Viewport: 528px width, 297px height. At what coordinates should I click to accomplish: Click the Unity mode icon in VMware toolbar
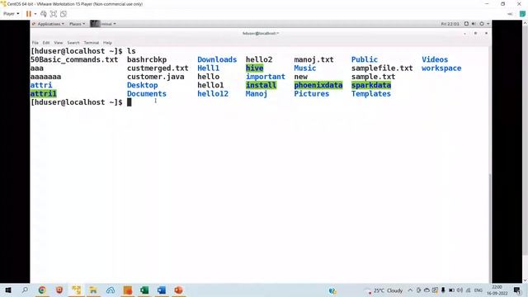64,14
